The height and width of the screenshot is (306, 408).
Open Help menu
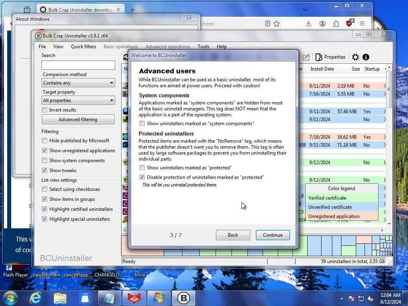point(222,47)
